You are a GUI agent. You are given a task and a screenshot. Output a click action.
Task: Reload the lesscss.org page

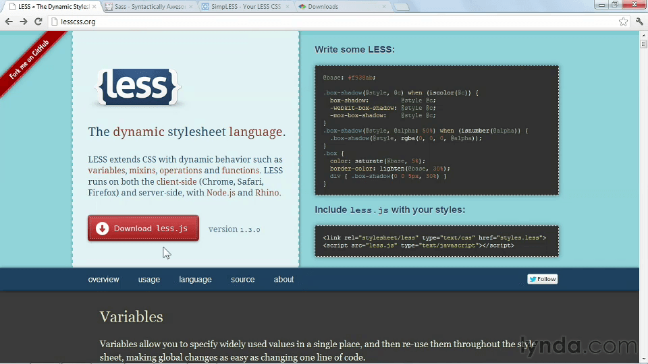[x=38, y=22]
